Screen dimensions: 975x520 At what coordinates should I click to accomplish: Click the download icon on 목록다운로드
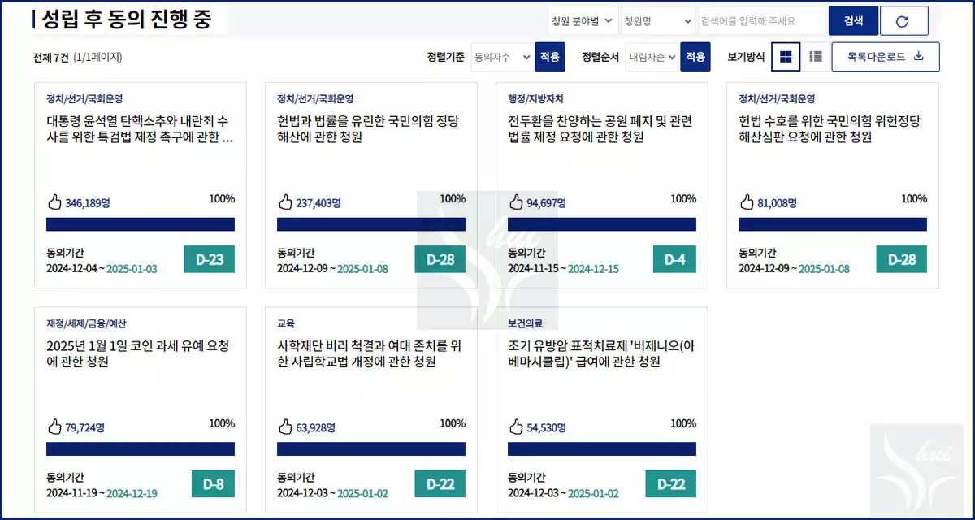919,57
